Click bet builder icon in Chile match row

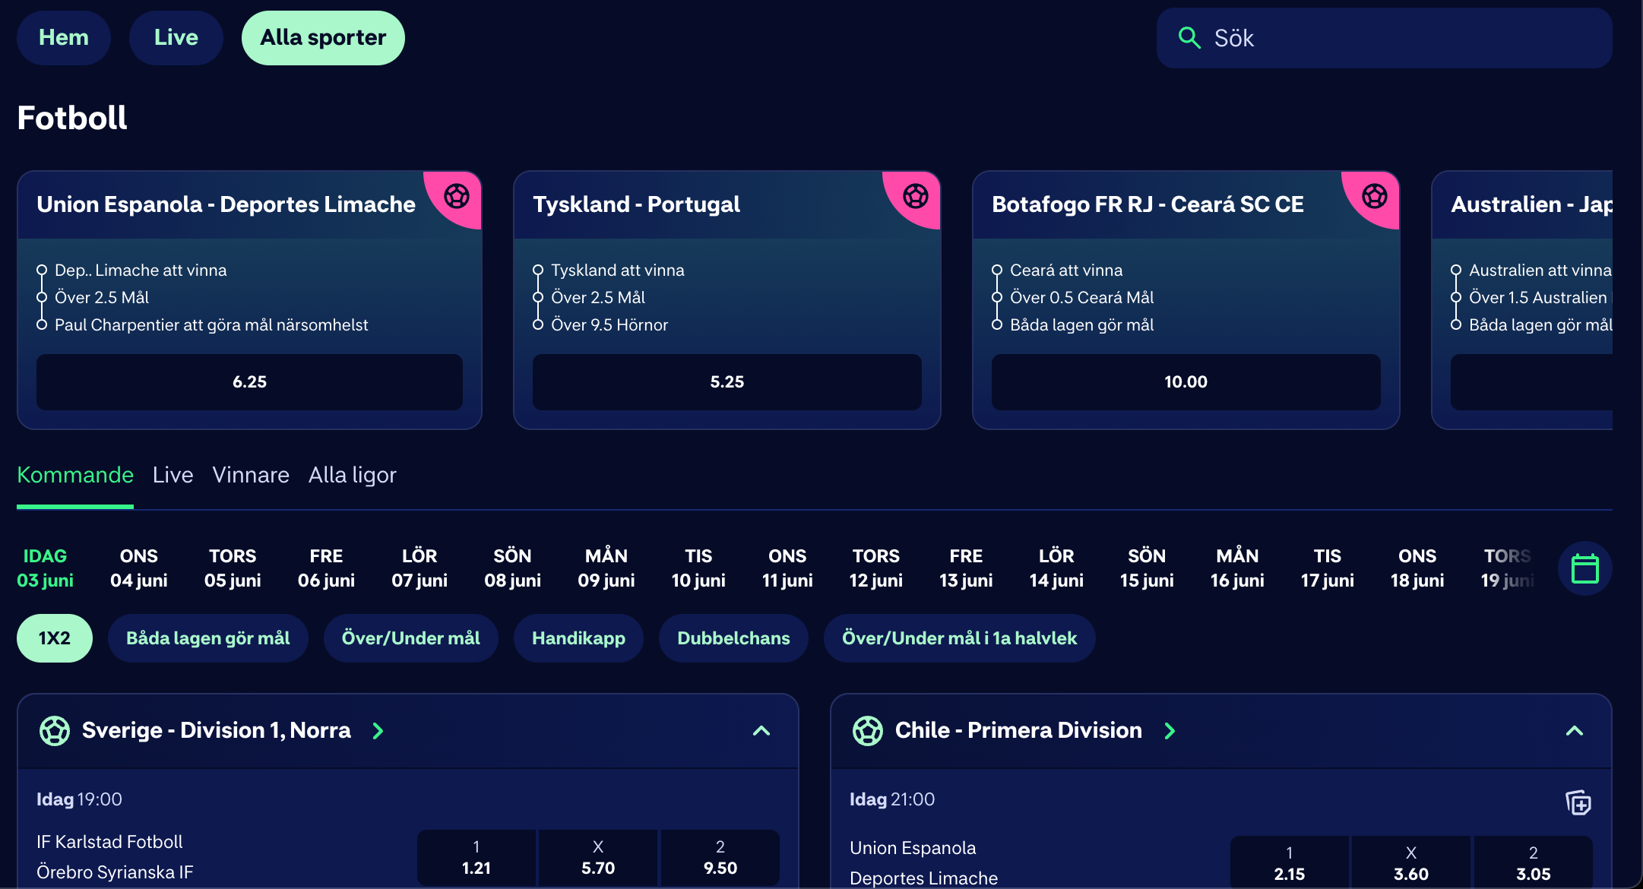[x=1578, y=802]
